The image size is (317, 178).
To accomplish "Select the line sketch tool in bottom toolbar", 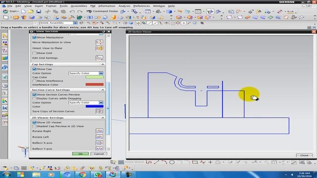I will click(x=157, y=162).
